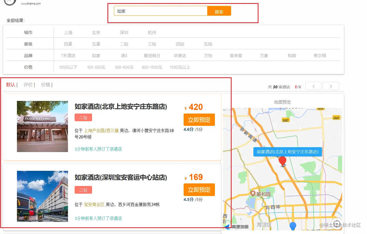
Task: Click the 共 30 家酒店 result count
Action: coord(279,87)
